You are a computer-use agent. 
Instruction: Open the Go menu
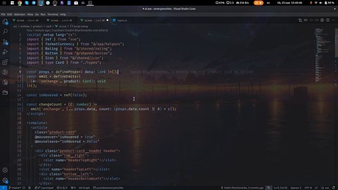click(x=37, y=14)
